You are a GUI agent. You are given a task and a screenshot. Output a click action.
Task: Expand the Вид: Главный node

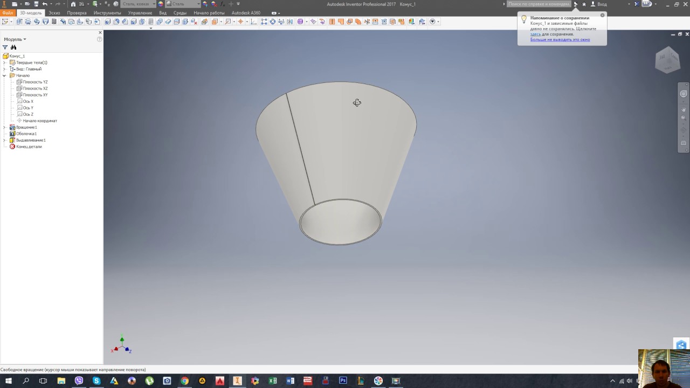[5, 69]
